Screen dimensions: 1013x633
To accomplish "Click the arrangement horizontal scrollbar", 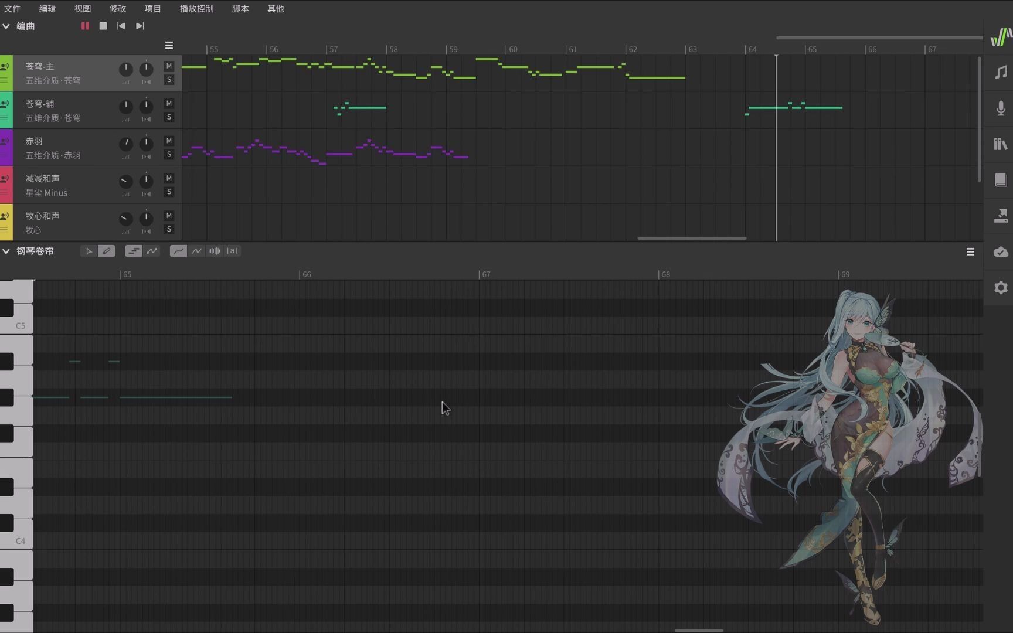I will point(692,238).
